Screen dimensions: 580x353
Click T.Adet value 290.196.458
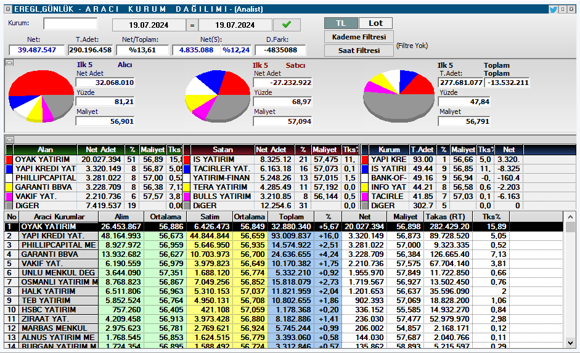tap(90, 50)
